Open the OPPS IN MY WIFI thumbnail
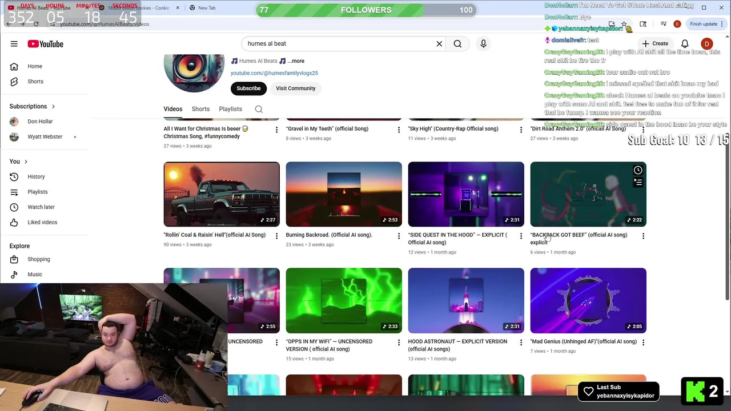 tap(344, 301)
